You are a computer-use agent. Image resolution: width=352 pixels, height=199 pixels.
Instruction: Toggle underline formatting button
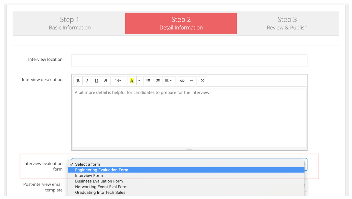[x=96, y=81]
